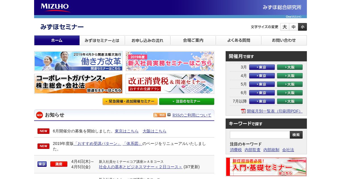Open 新入社員実務セミナー banner
341x179 pixels.
click(170, 61)
